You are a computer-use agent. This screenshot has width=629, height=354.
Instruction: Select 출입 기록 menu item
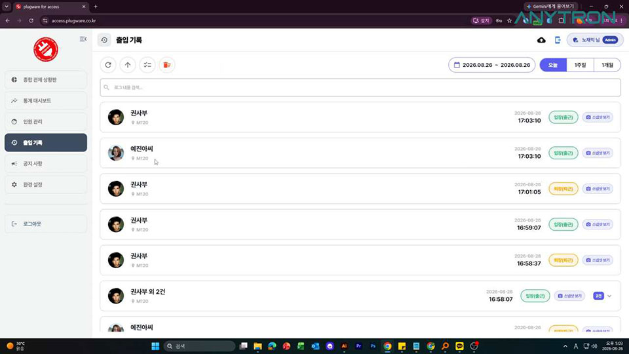pyautogui.click(x=46, y=142)
